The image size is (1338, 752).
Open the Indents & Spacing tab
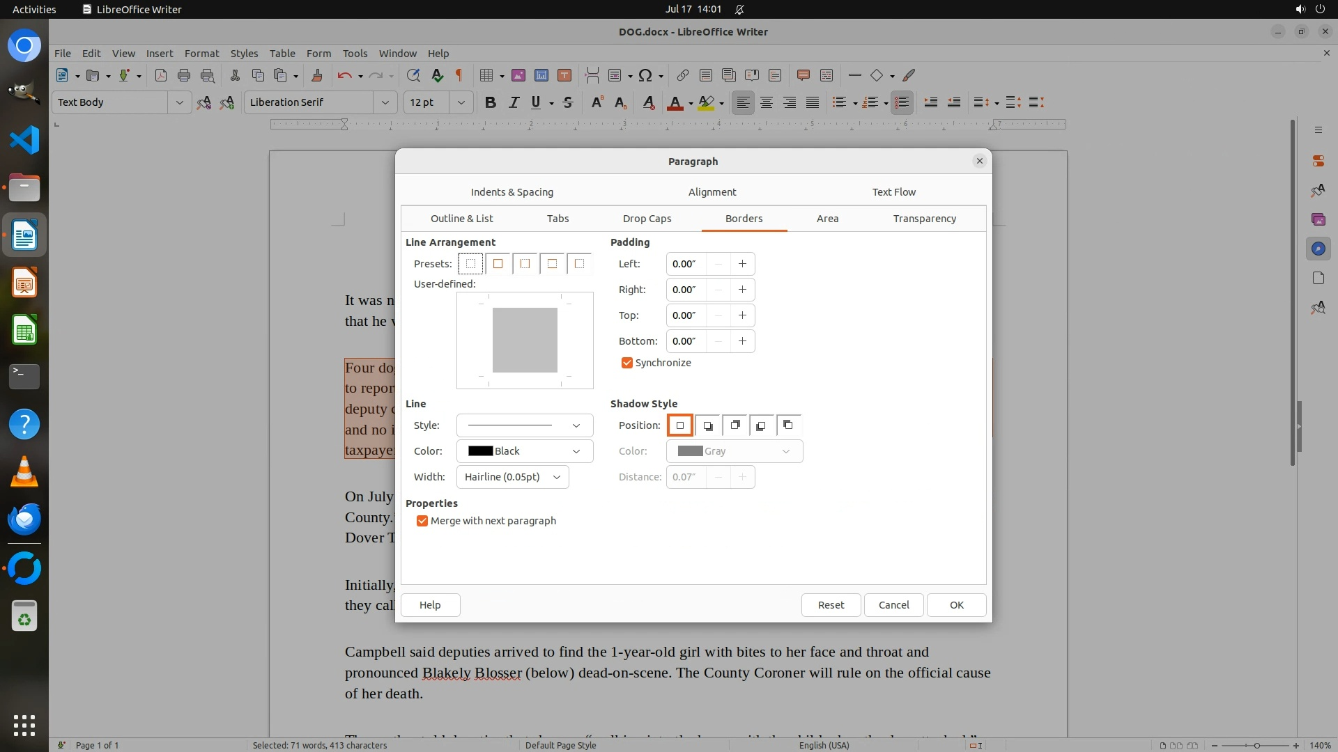pos(512,192)
